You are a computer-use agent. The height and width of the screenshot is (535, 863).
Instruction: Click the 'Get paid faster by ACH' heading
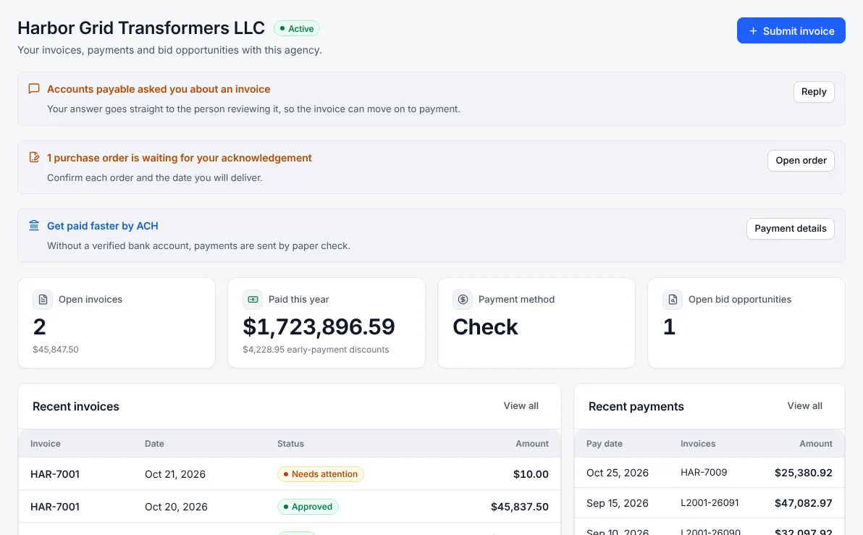(102, 226)
